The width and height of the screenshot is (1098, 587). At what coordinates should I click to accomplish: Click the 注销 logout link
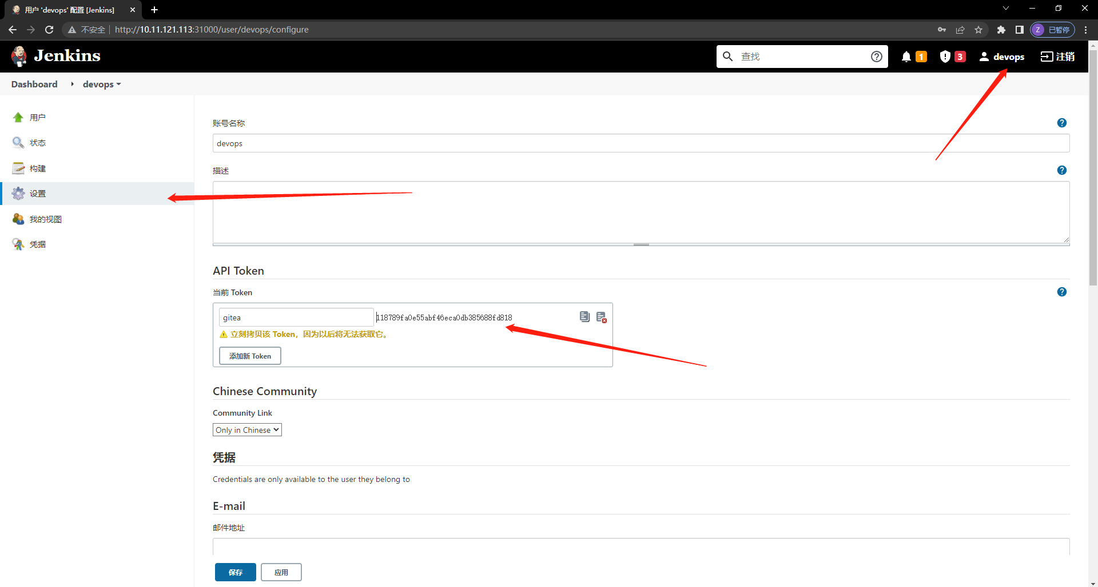pos(1057,57)
